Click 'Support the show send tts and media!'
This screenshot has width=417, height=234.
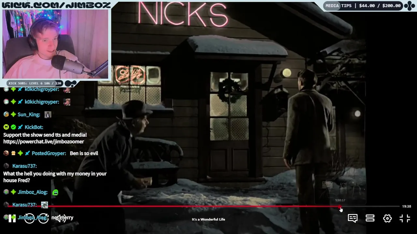click(45, 135)
